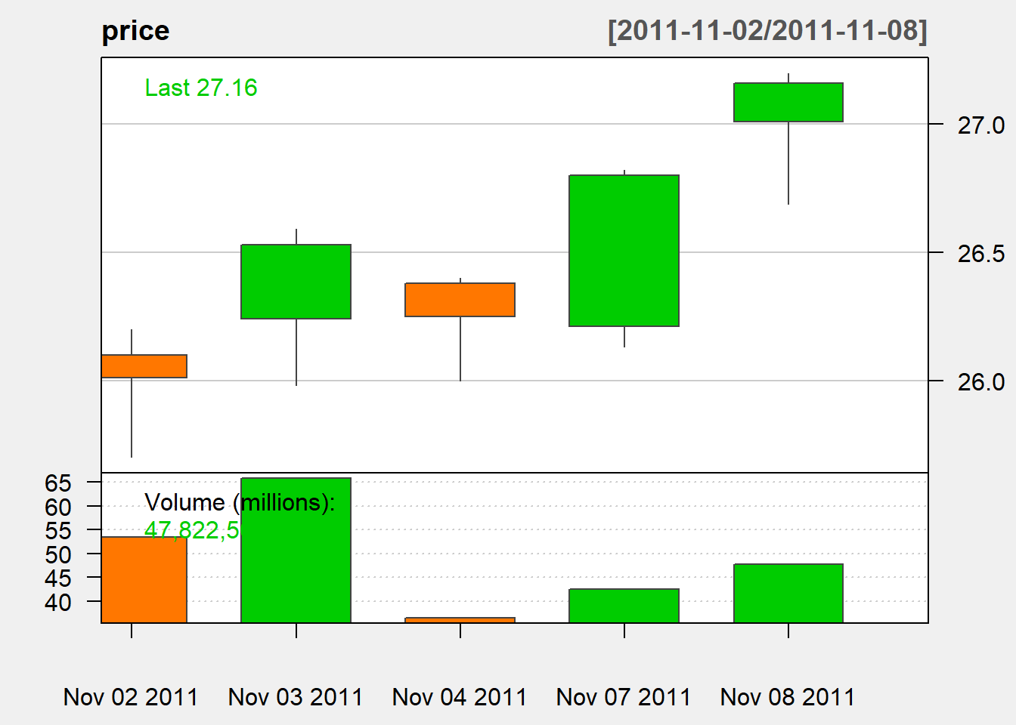Select the tall green Nov 07 candlestick
Image resolution: width=1016 pixels, height=725 pixels.
[x=624, y=251]
